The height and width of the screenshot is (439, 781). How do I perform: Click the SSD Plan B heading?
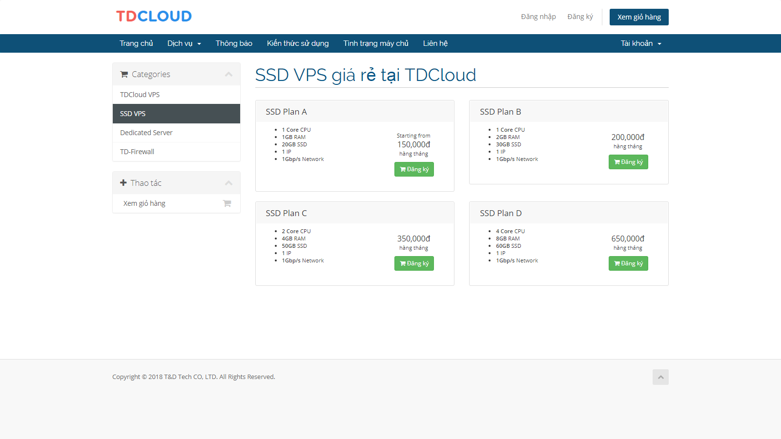click(x=500, y=112)
